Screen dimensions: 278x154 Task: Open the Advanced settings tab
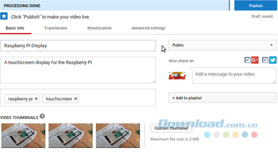pos(148,28)
